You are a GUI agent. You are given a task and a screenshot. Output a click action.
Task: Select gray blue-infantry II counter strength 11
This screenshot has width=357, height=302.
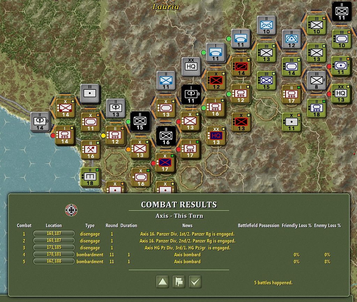coord(166,80)
